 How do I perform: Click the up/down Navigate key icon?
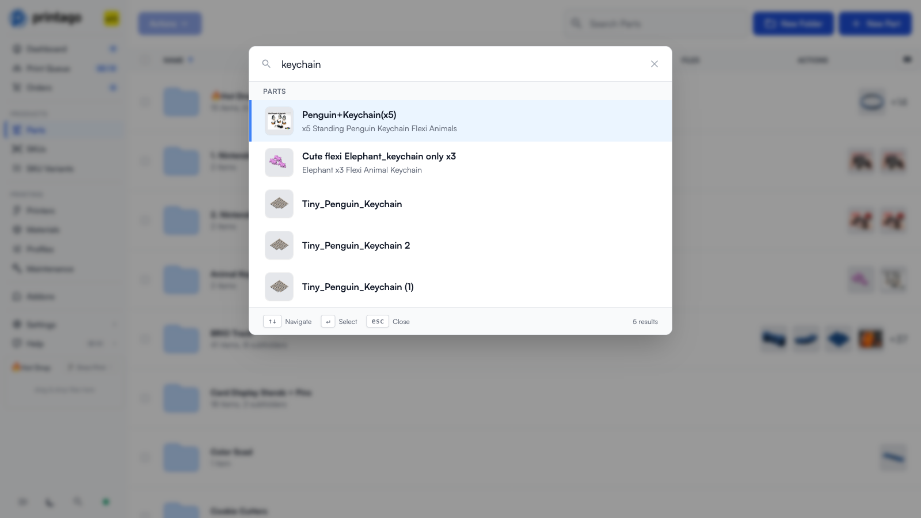(x=272, y=322)
